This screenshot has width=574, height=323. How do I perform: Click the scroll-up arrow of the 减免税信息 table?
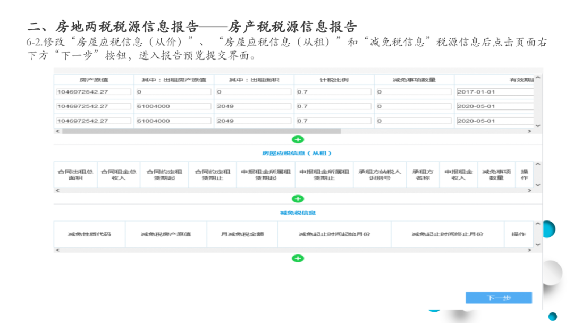538,224
